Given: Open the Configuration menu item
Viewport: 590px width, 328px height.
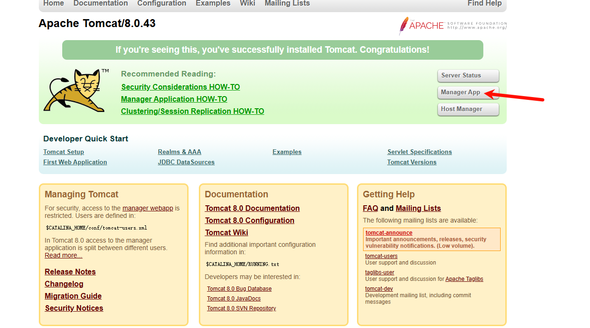Looking at the screenshot, I should click(162, 3).
